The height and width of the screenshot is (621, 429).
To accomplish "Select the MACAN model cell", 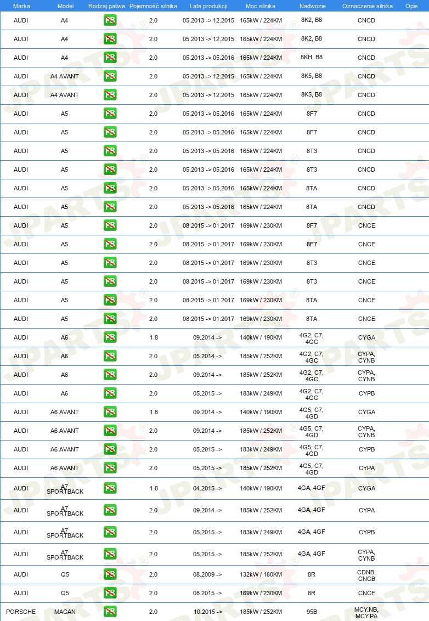I will (65, 612).
